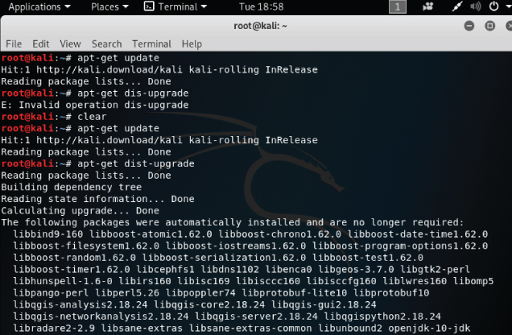Click package name libbind9-160

click(x=48, y=234)
